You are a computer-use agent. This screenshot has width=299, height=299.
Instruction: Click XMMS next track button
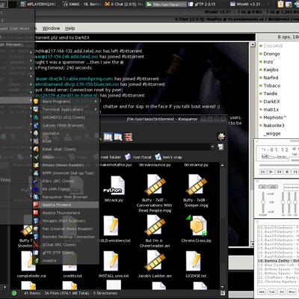(x=295, y=172)
